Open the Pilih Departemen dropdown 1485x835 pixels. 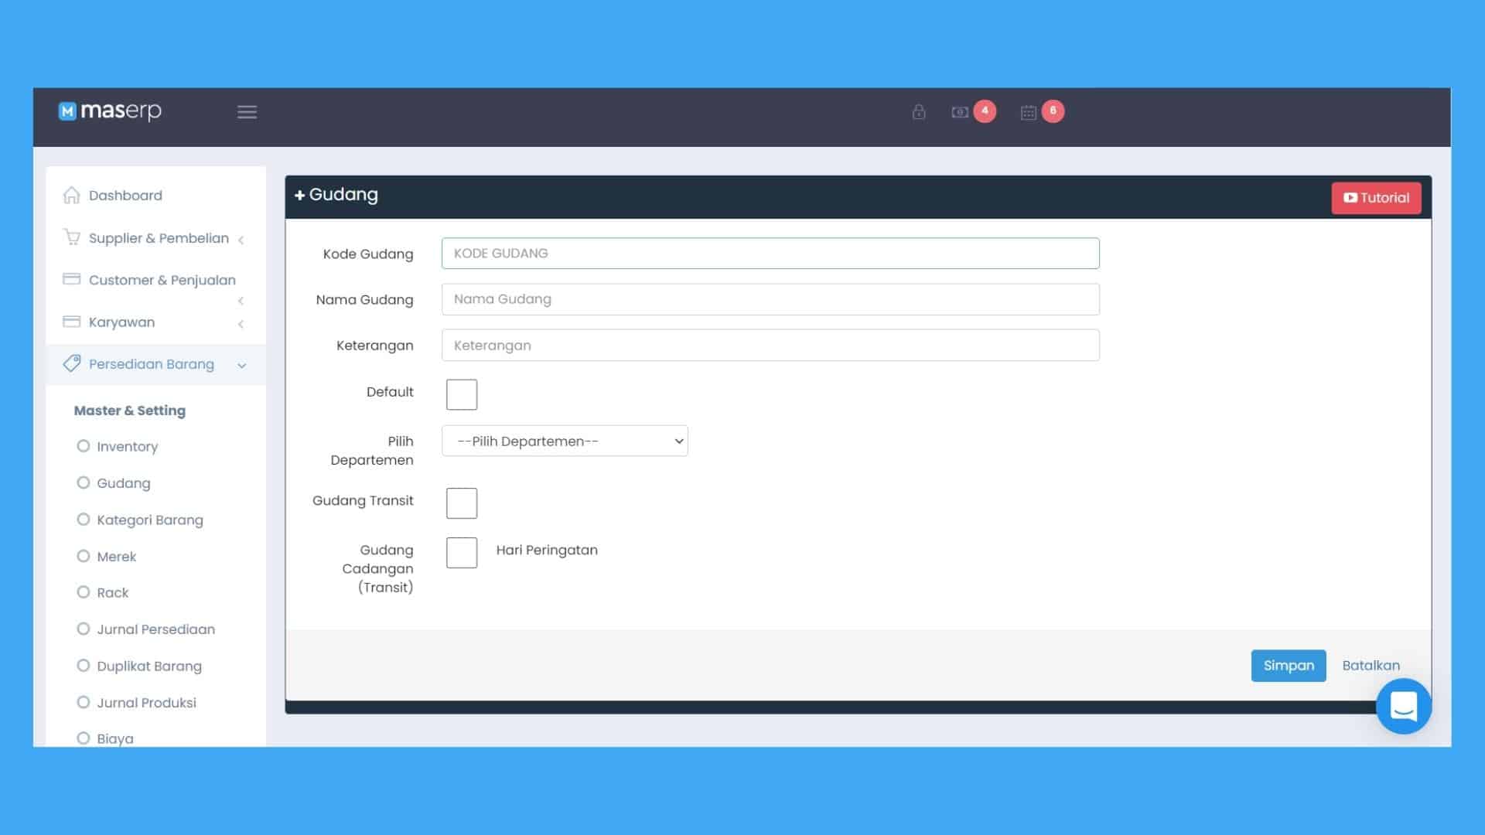[565, 441]
